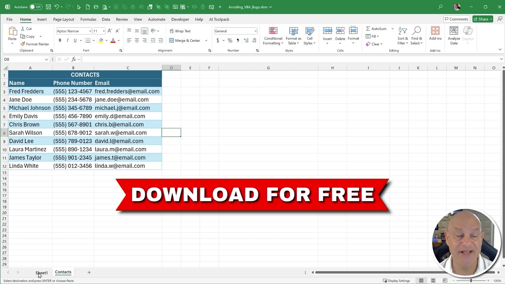Switch to Page Layout view in status bar
This screenshot has height=284, width=505.
433,280
